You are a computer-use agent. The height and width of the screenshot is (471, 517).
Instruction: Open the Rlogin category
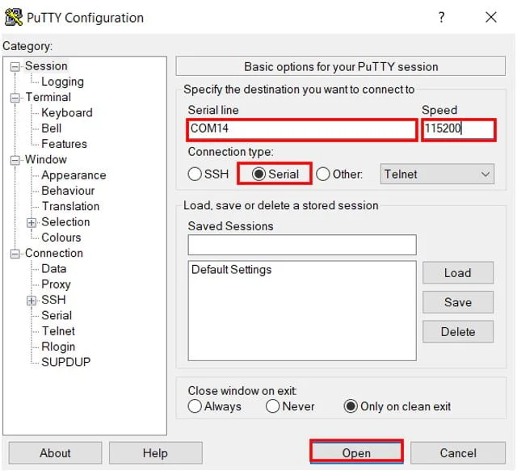[58, 347]
